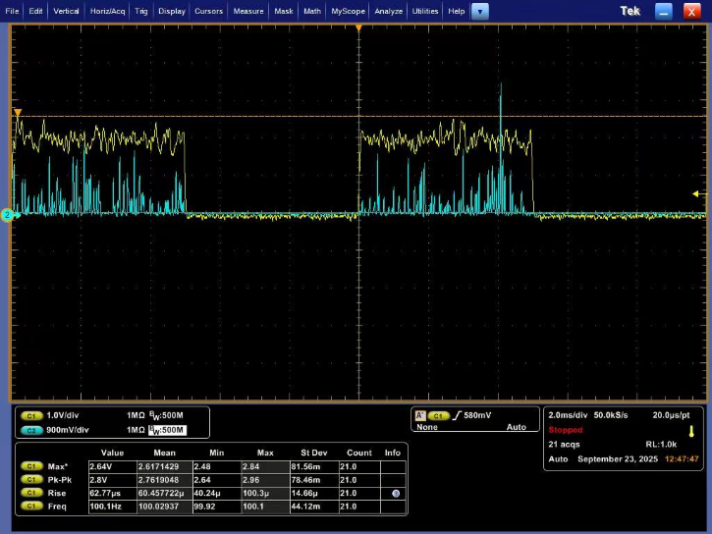712x534 pixels.
Task: Click the Pk-Pk value 2.8V cell
Action: click(113, 480)
